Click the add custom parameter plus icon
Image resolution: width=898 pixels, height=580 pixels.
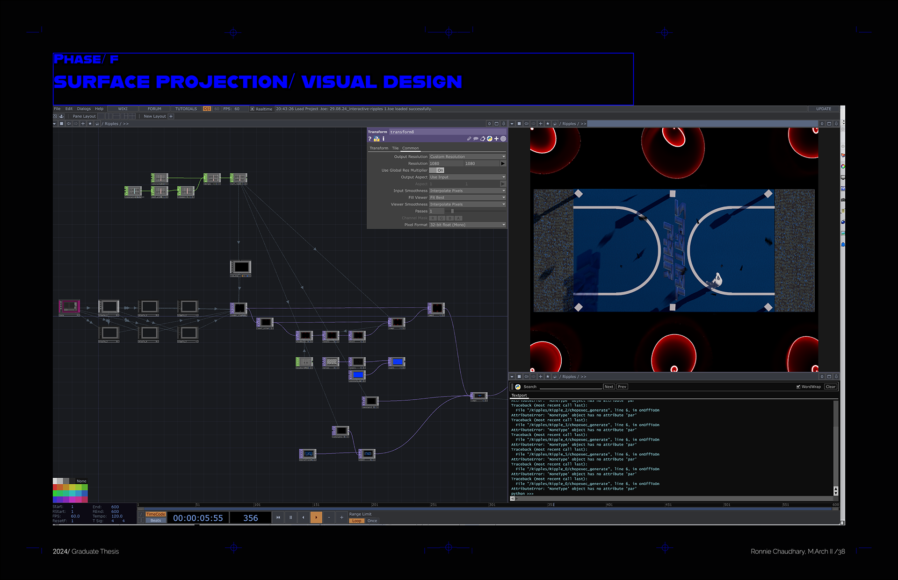point(496,139)
